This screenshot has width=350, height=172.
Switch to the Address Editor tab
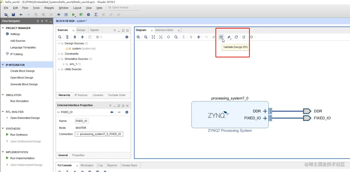pyautogui.click(x=164, y=30)
